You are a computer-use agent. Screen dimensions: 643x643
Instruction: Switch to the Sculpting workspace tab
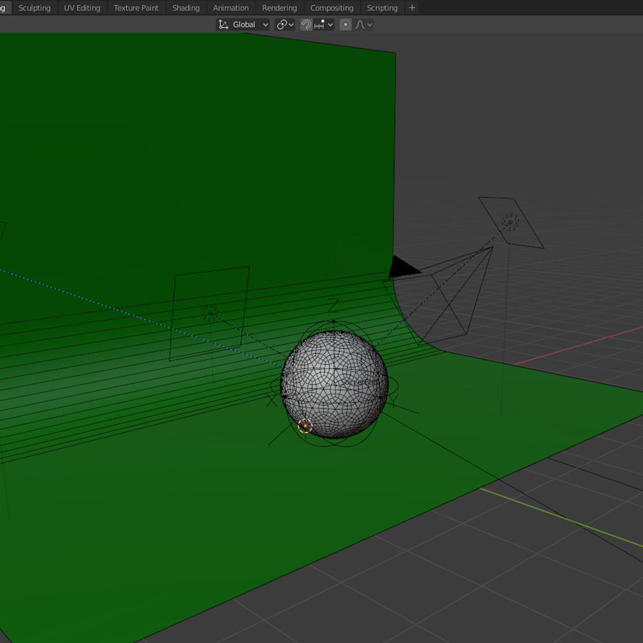click(x=35, y=8)
